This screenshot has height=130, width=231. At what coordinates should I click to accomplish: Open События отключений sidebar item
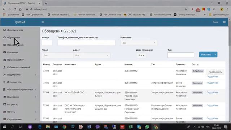click(19, 67)
